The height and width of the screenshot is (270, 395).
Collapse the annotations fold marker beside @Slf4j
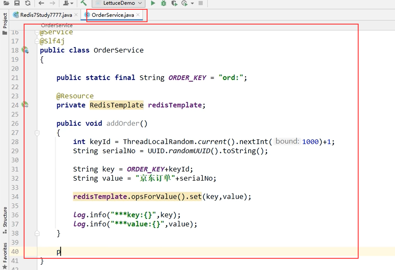coord(37,41)
